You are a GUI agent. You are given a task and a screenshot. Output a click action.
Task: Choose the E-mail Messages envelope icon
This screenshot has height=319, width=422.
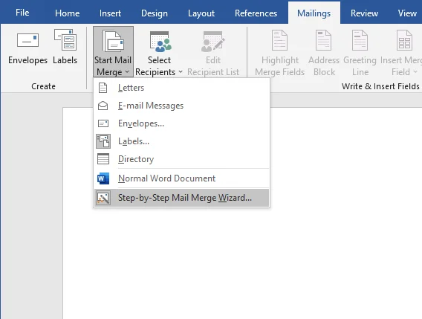103,106
